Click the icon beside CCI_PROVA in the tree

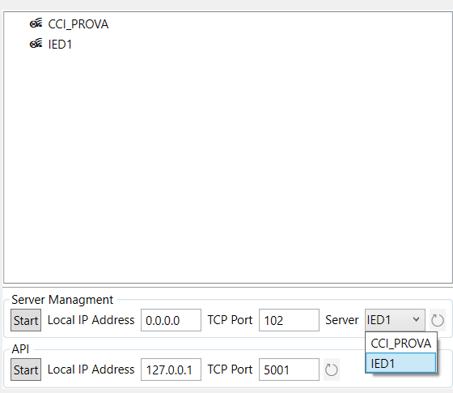pos(36,23)
